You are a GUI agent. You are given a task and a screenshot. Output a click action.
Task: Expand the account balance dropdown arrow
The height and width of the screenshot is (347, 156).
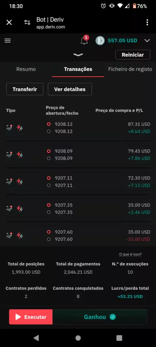tap(147, 40)
